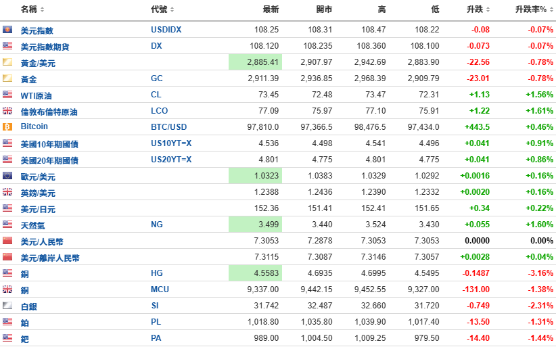
Task: Click the UK flag beside 倫敦布倫特原油
Action: coord(7,111)
